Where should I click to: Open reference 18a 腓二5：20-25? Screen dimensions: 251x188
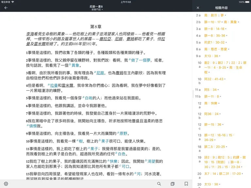tap(215, 147)
